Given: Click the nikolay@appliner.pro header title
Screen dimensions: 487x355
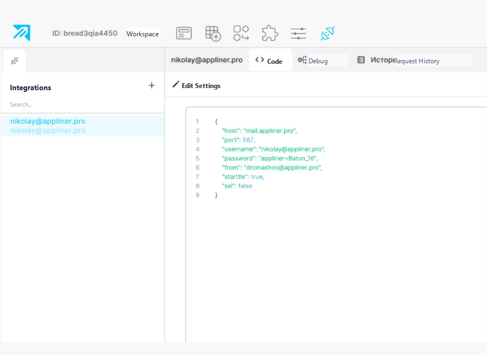Looking at the screenshot, I should (x=207, y=60).
